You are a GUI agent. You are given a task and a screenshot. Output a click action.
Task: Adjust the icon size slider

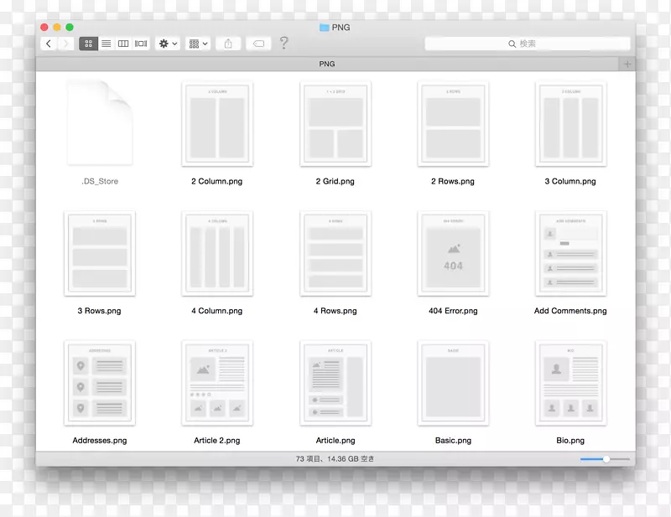[605, 459]
